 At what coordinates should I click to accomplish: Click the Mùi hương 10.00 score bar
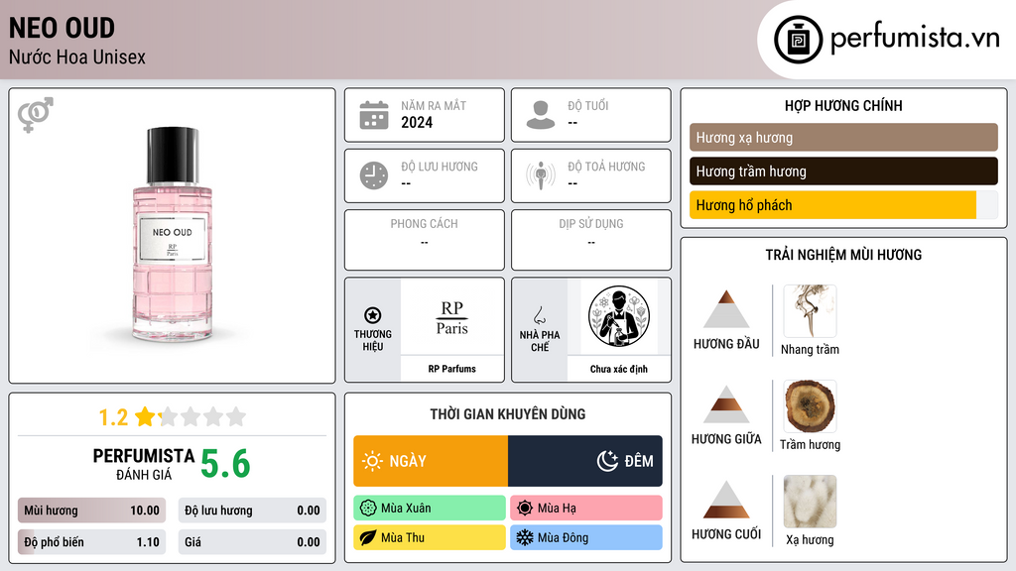tap(92, 511)
